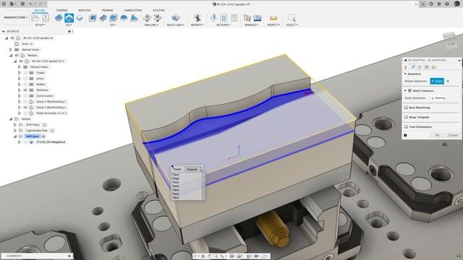
Task: Click the Face operation icon in 2D group
Action: point(80,18)
